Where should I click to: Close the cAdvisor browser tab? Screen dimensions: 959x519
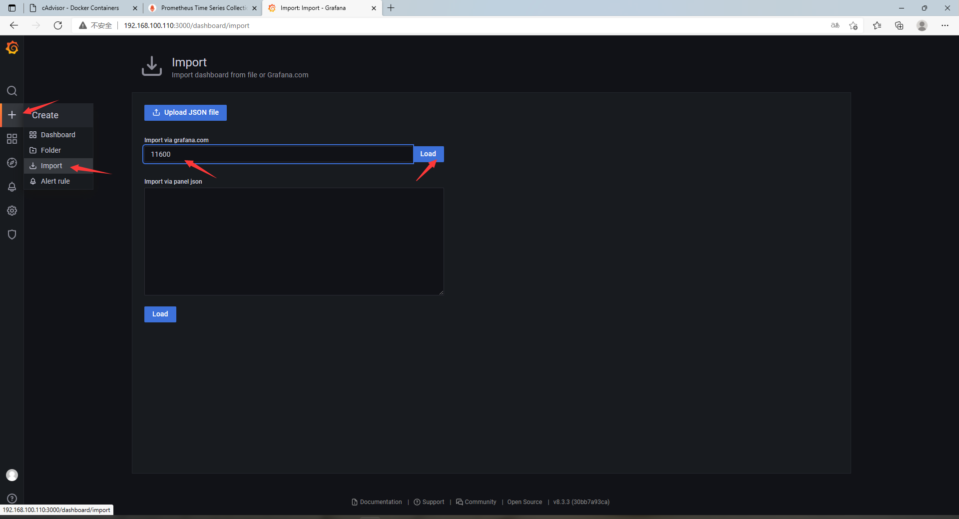135,8
